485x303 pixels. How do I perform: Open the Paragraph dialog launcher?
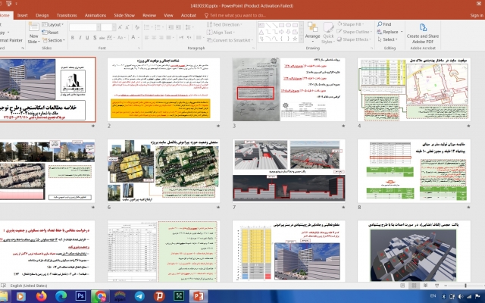253,48
